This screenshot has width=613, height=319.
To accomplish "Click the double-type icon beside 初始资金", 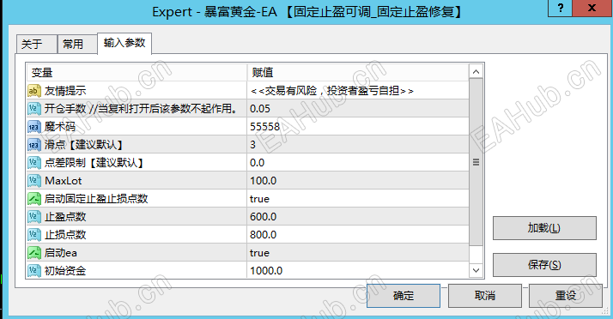I will [x=34, y=271].
